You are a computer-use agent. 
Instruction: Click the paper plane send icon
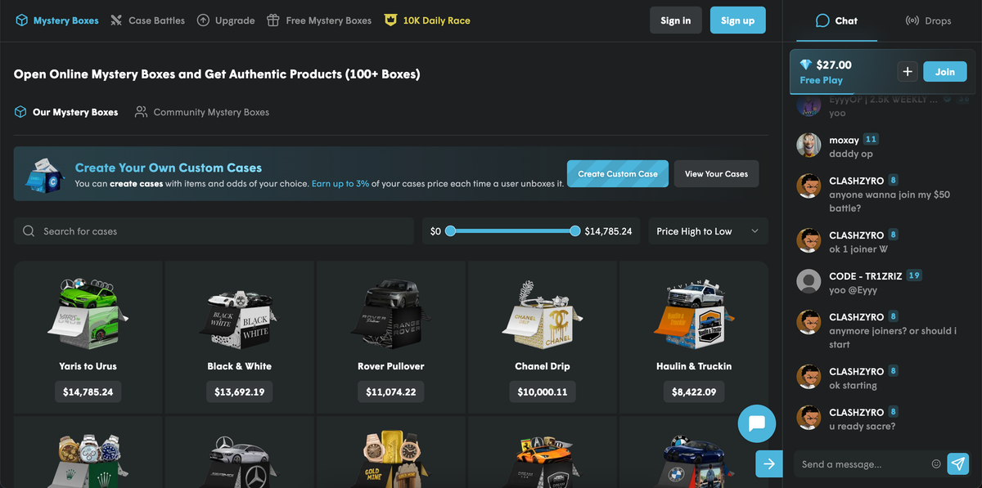click(x=957, y=463)
